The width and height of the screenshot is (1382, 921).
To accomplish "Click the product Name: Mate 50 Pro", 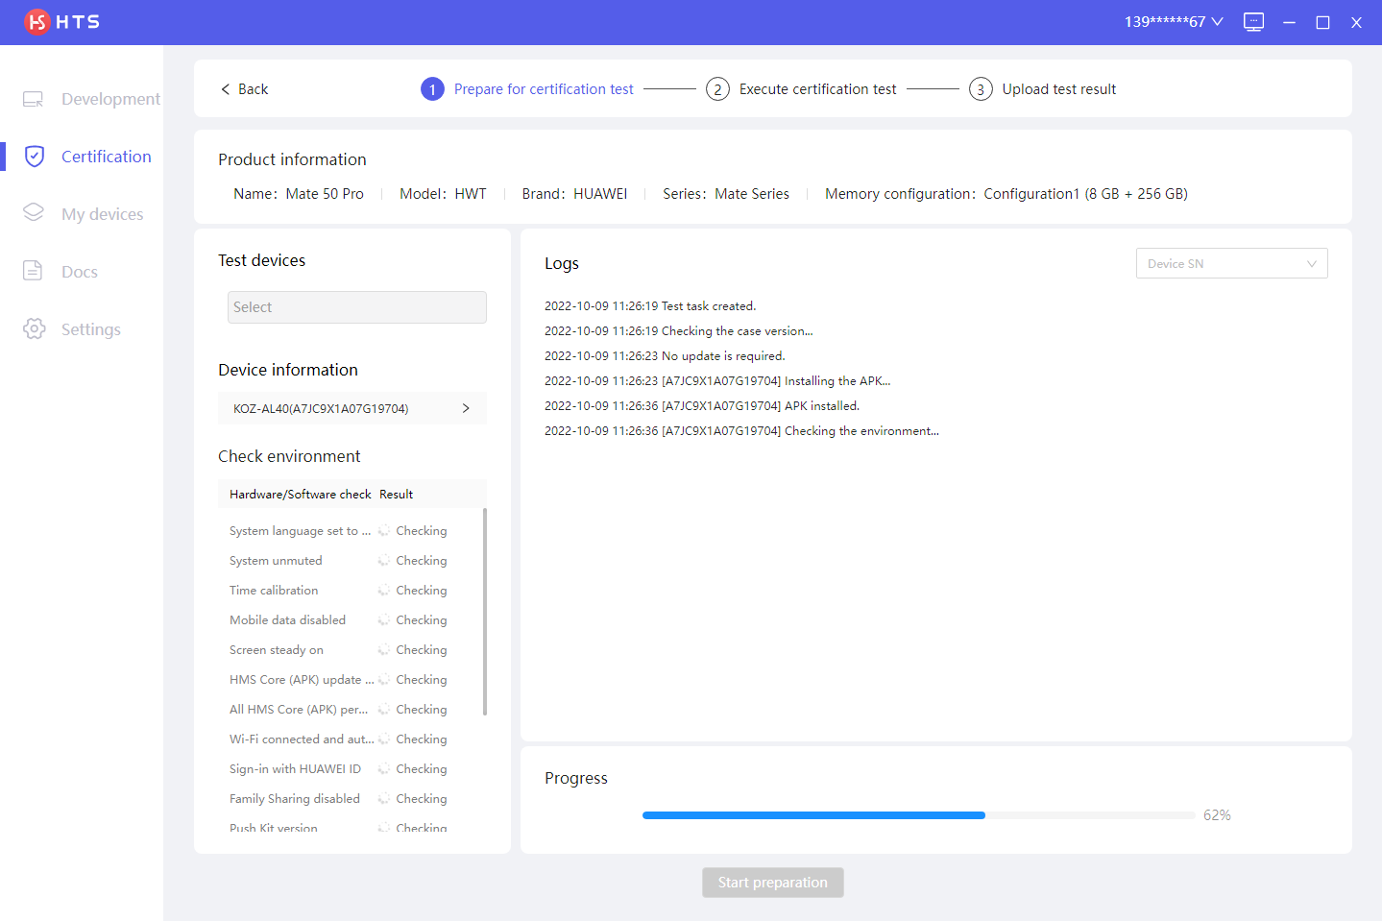I will (x=299, y=194).
